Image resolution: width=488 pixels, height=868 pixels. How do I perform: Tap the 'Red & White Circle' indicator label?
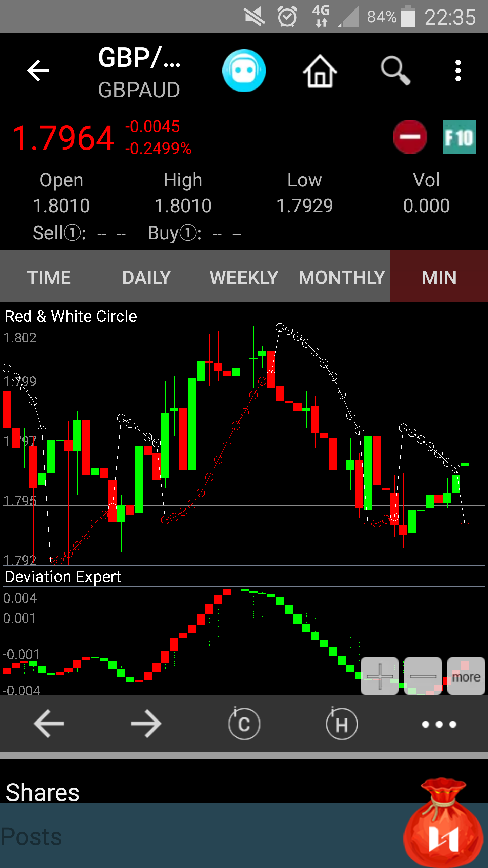click(x=71, y=316)
